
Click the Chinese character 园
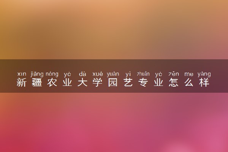(x=113, y=82)
